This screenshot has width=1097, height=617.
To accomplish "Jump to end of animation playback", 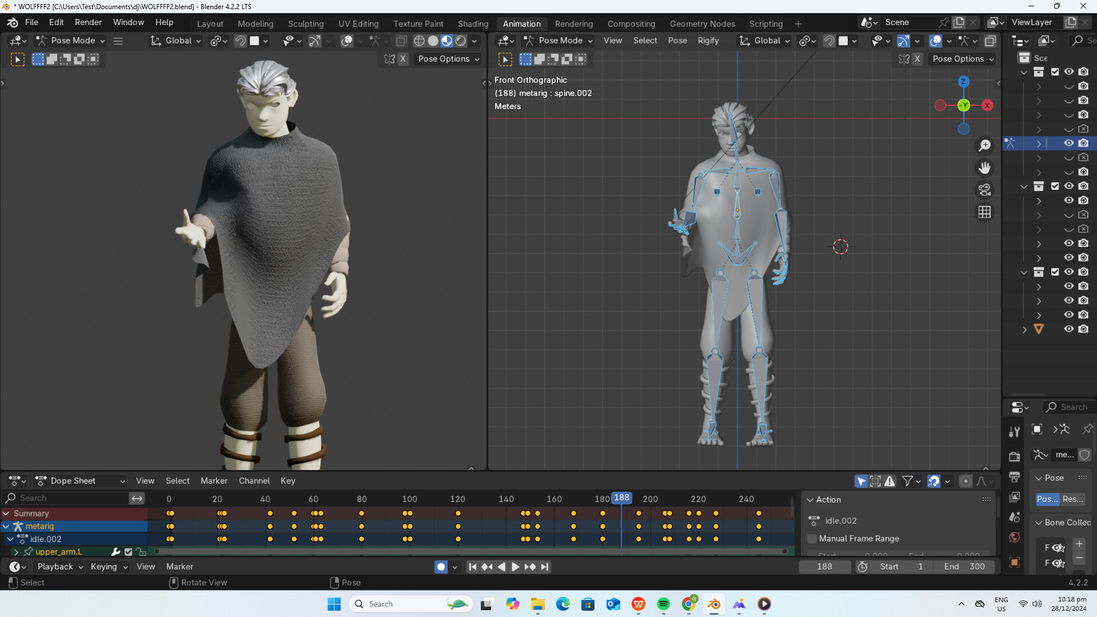I will click(545, 567).
